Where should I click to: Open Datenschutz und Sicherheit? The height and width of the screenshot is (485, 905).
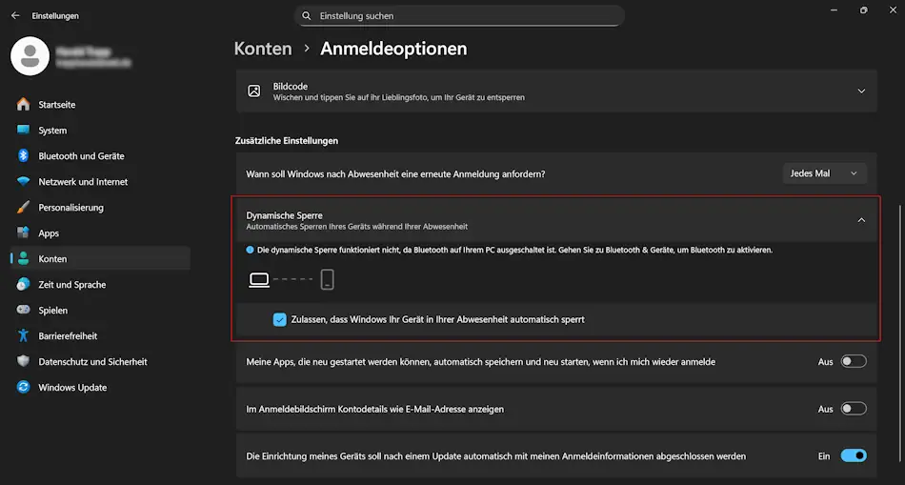point(100,362)
